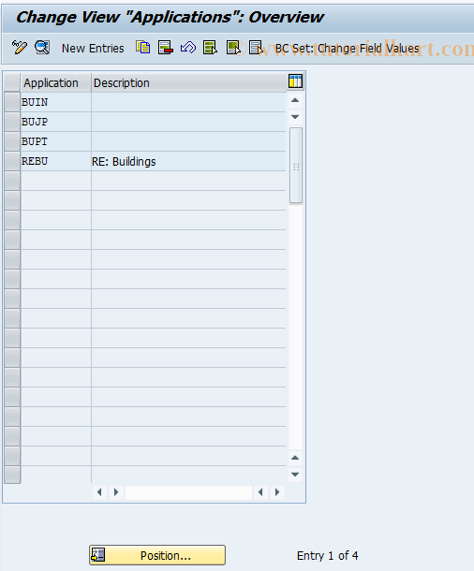
Task: Click empty description field of BUJP
Action: (188, 122)
